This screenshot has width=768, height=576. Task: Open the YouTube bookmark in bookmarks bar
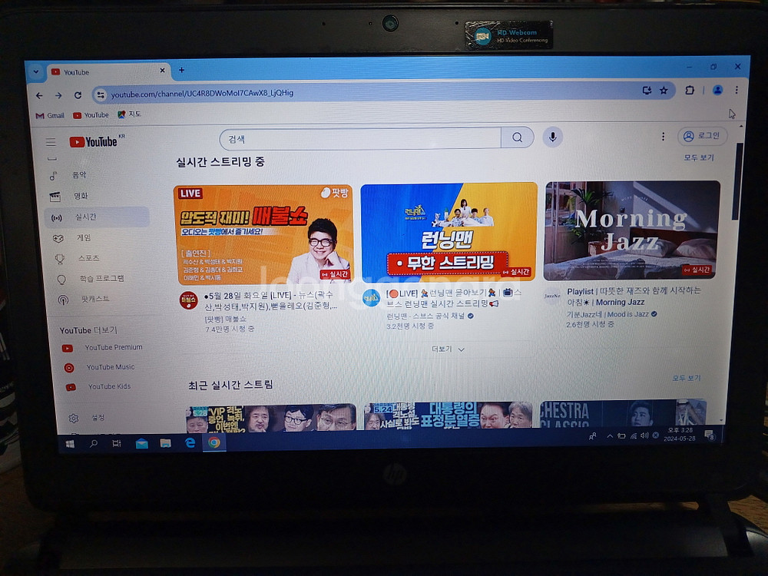coord(91,115)
